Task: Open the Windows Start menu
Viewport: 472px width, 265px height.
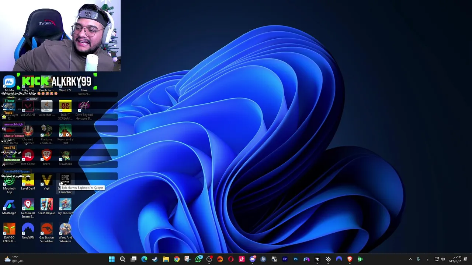Action: click(x=112, y=259)
